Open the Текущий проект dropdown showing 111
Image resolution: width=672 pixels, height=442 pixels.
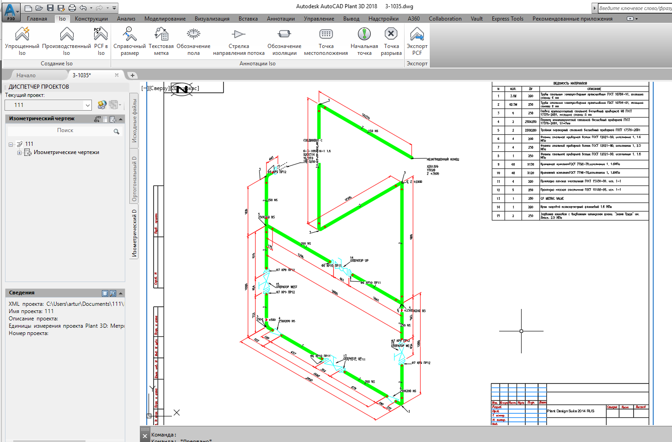click(48, 105)
